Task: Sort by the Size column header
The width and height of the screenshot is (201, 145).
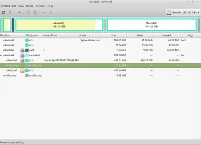Action: (114, 35)
